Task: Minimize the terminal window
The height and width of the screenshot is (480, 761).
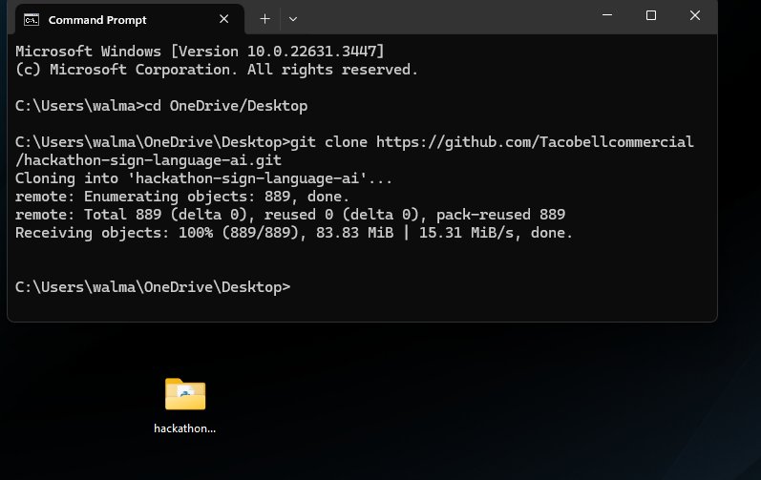Action: (606, 15)
